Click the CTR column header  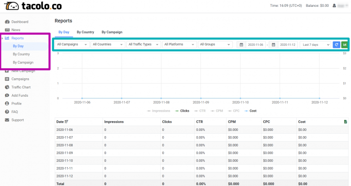pos(199,122)
